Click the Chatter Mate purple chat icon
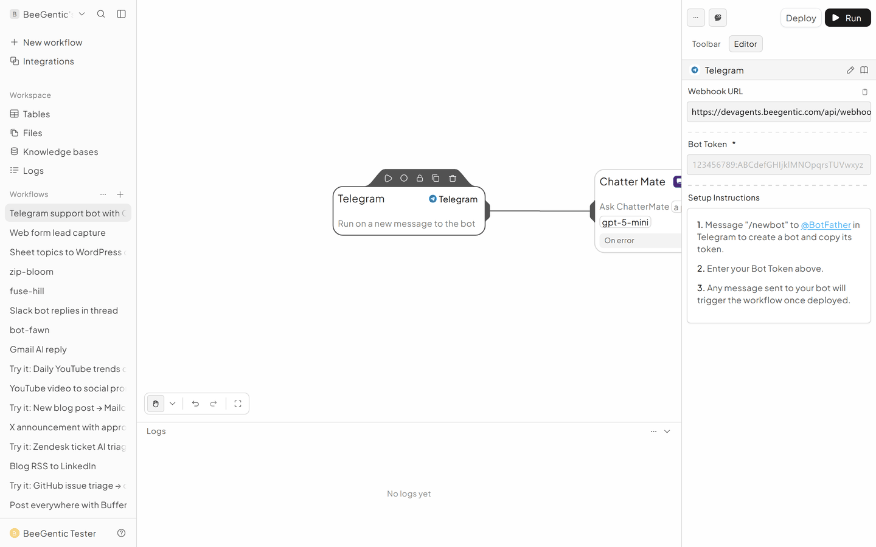This screenshot has height=547, width=876. pyautogui.click(x=678, y=182)
